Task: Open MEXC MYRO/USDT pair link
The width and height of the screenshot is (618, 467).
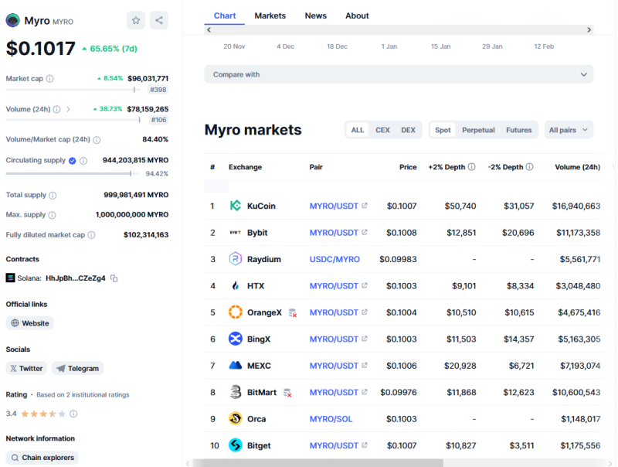Action: click(x=338, y=366)
